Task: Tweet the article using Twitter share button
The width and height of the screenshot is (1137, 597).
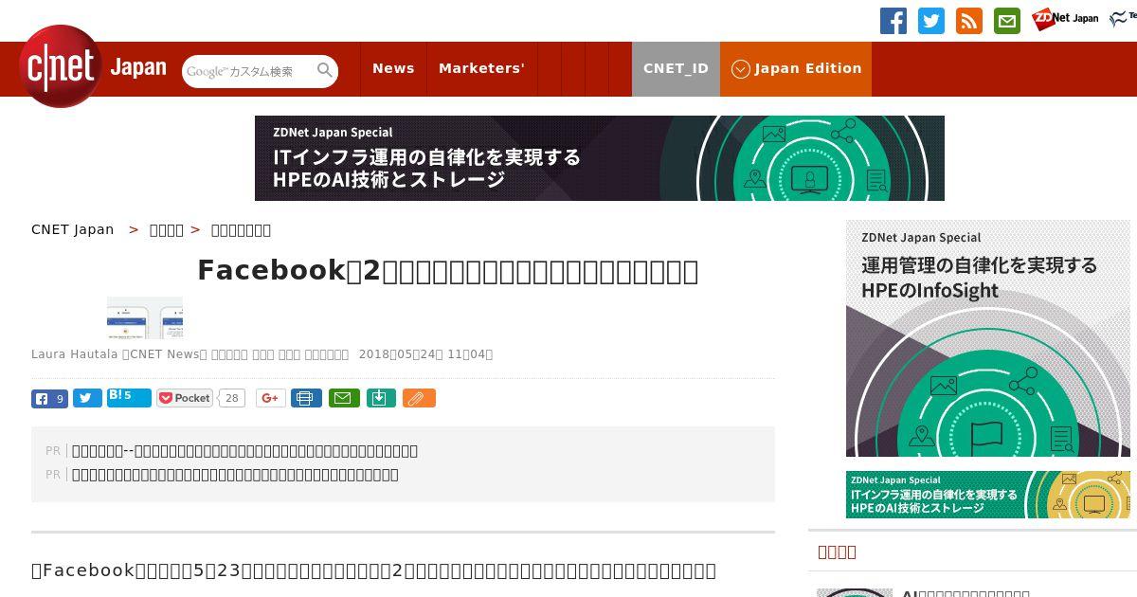Action: coord(87,398)
